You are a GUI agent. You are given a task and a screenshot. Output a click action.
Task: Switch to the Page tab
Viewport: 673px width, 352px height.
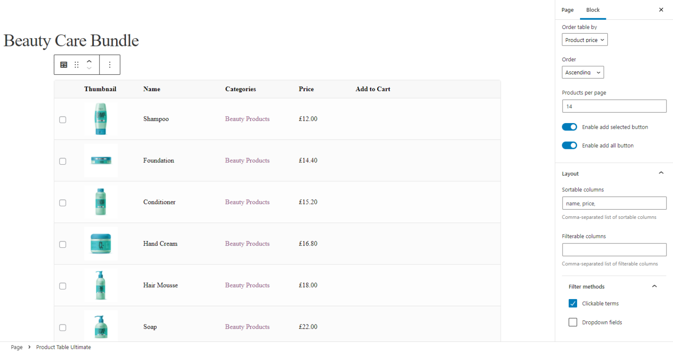(x=567, y=10)
